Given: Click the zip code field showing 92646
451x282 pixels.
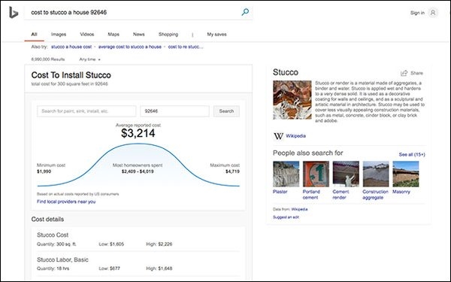Looking at the screenshot, I should (x=174, y=111).
